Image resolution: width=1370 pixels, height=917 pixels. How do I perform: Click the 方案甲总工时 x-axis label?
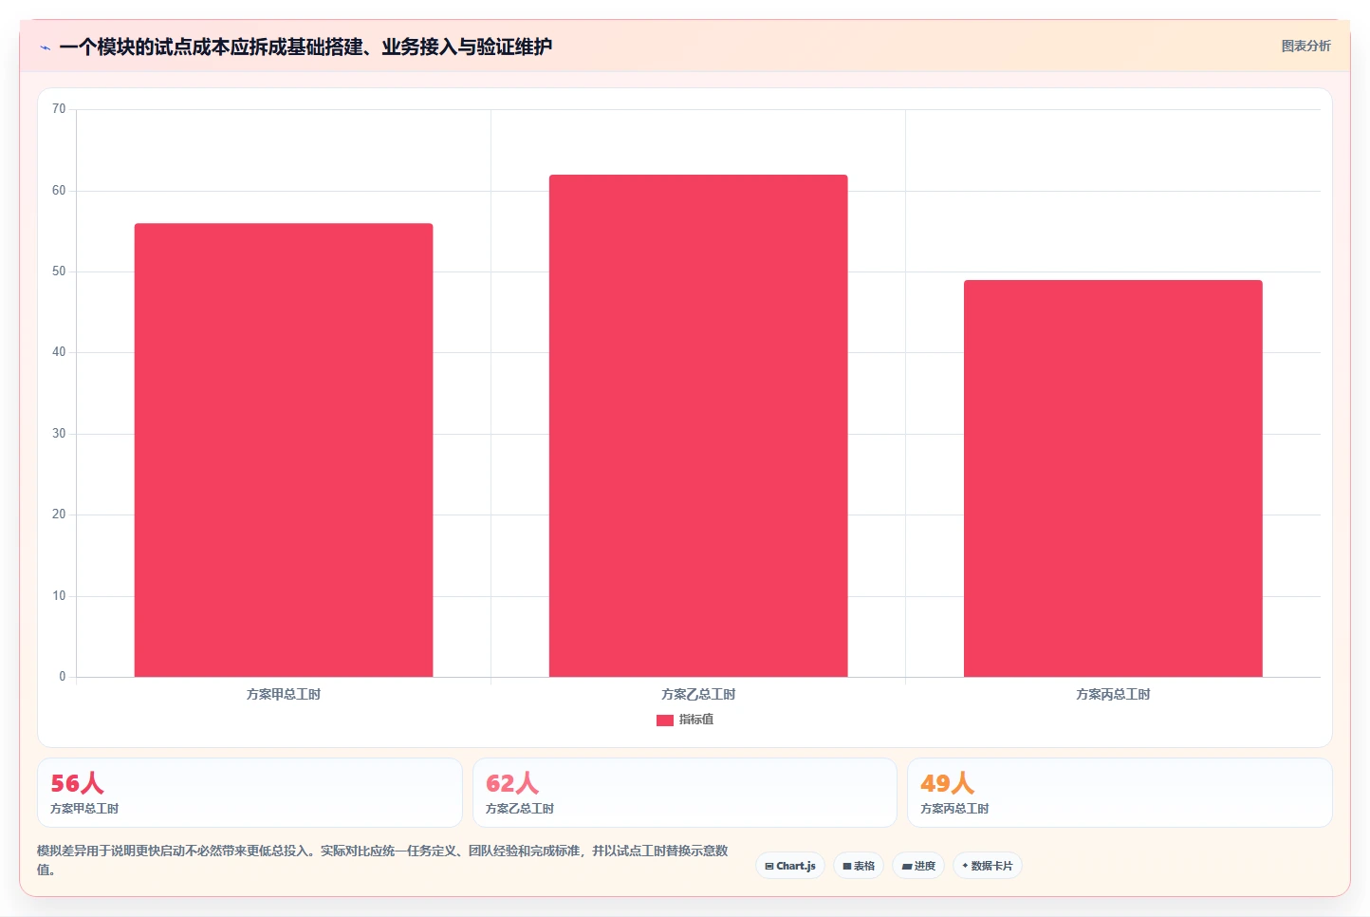(284, 695)
